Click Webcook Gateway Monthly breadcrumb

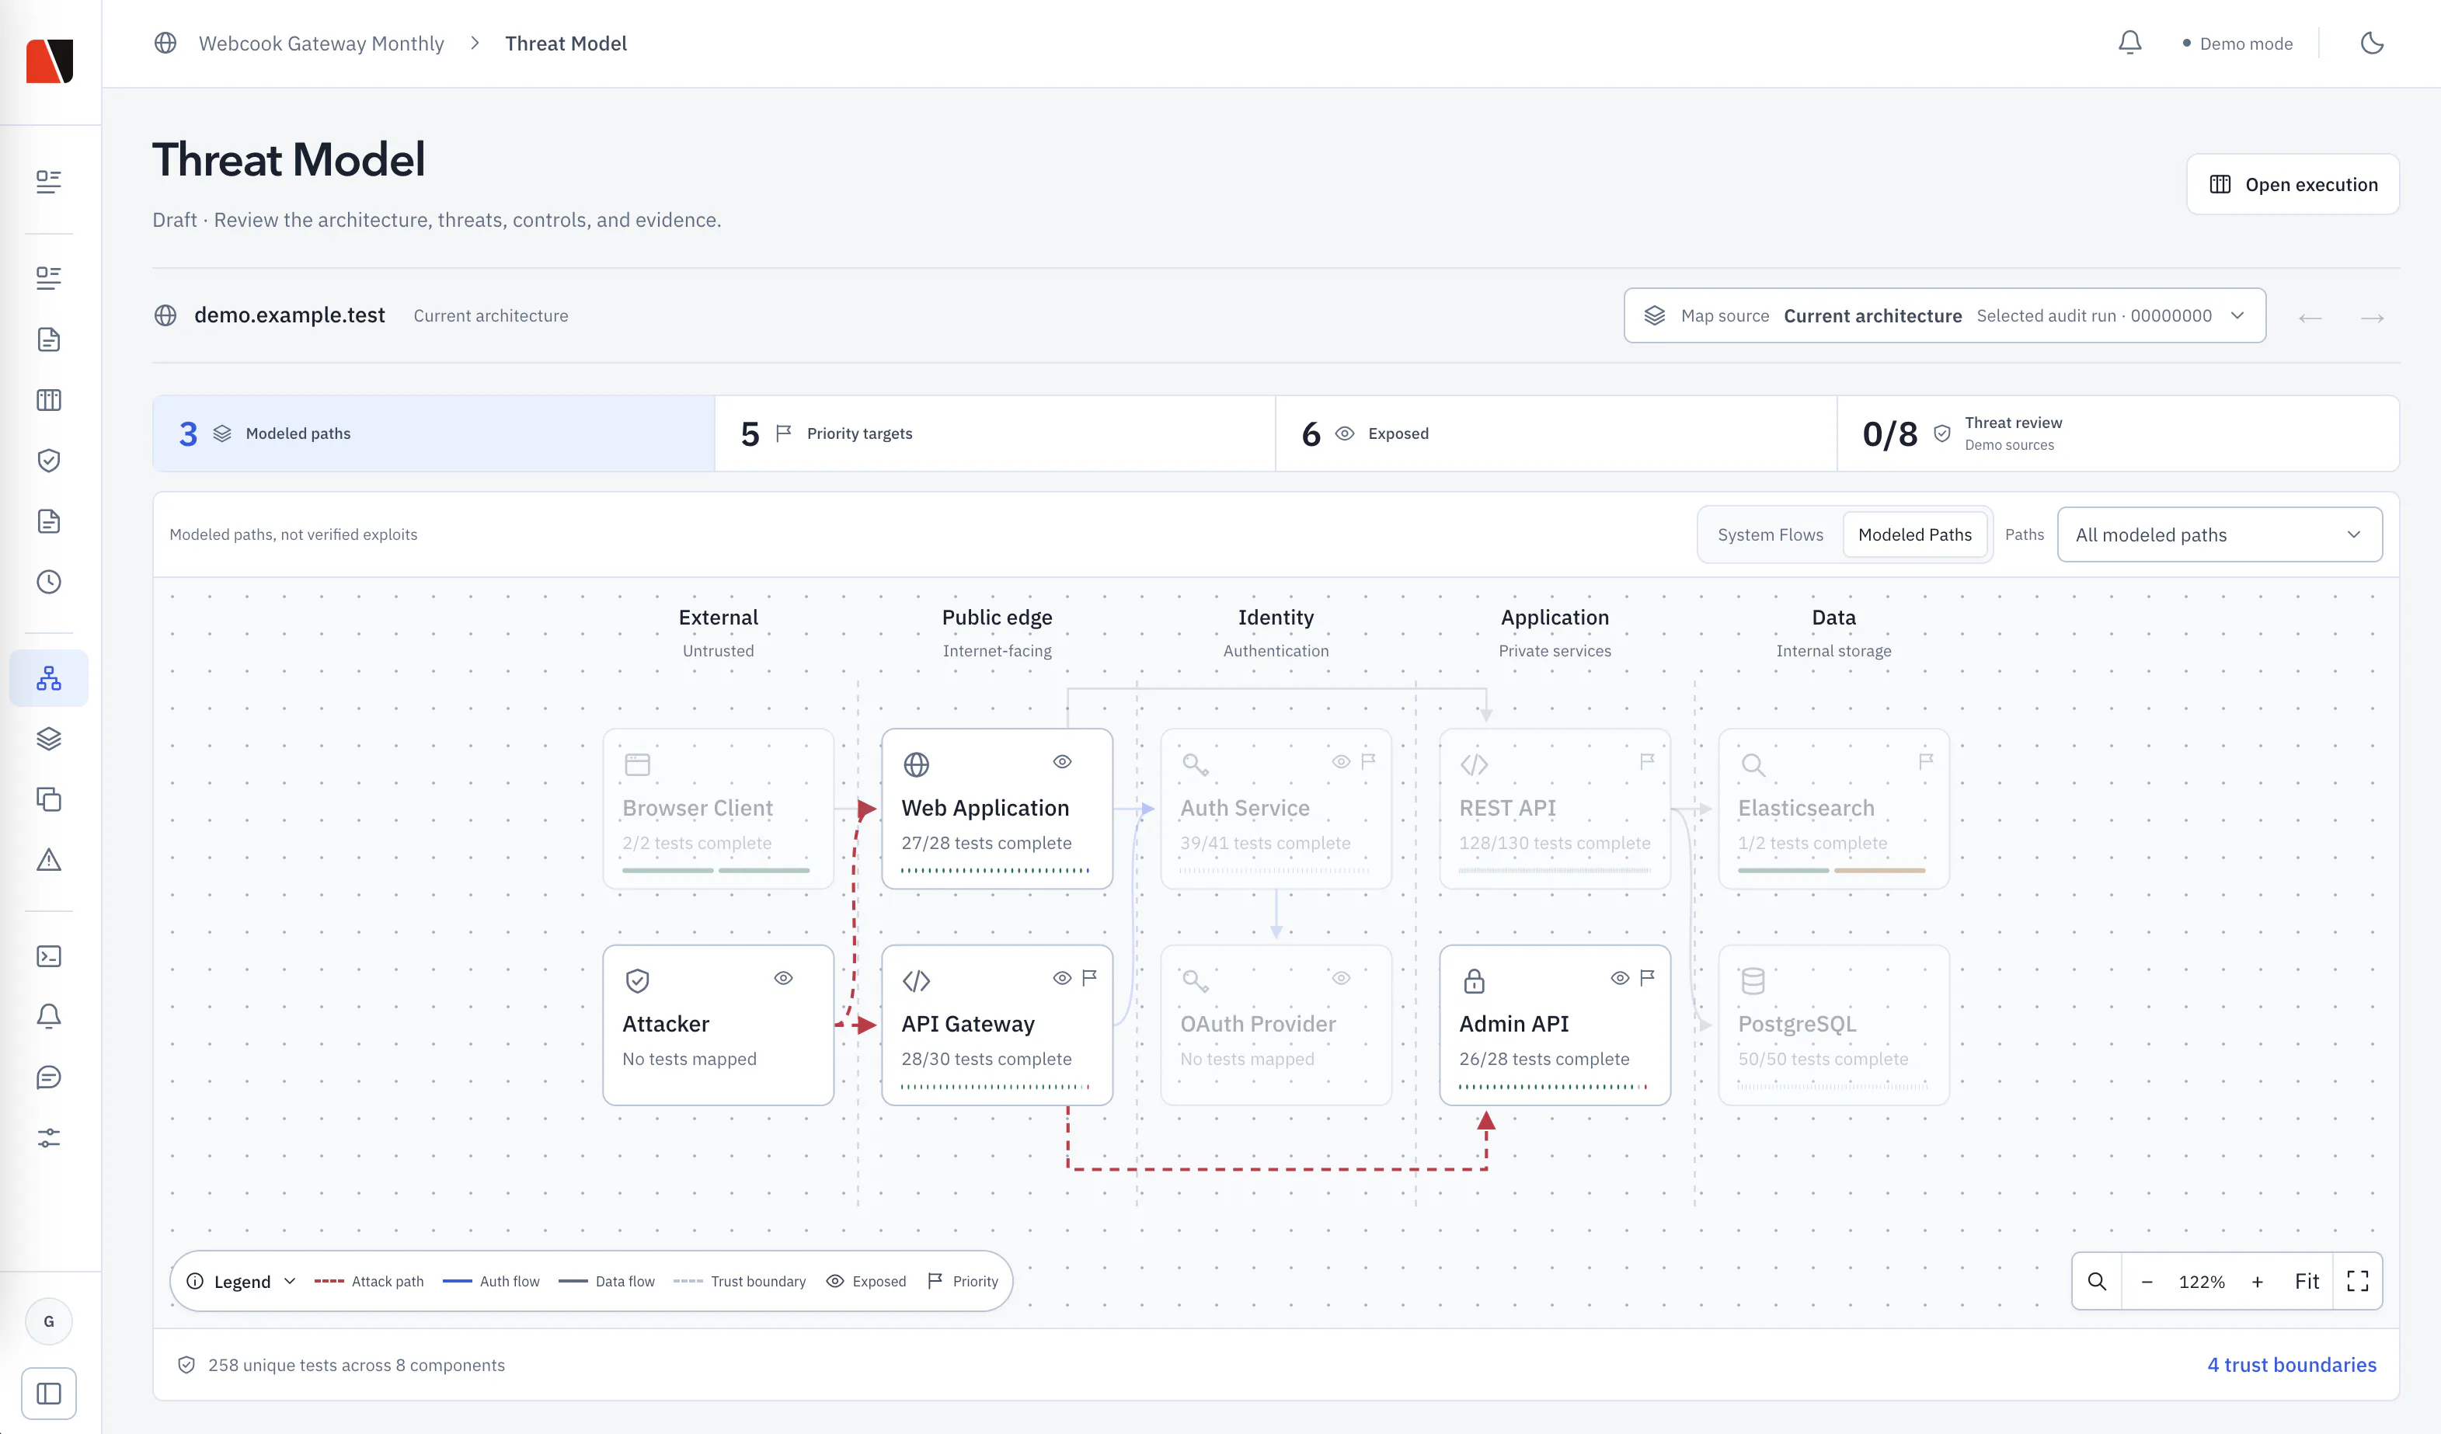[x=321, y=43]
